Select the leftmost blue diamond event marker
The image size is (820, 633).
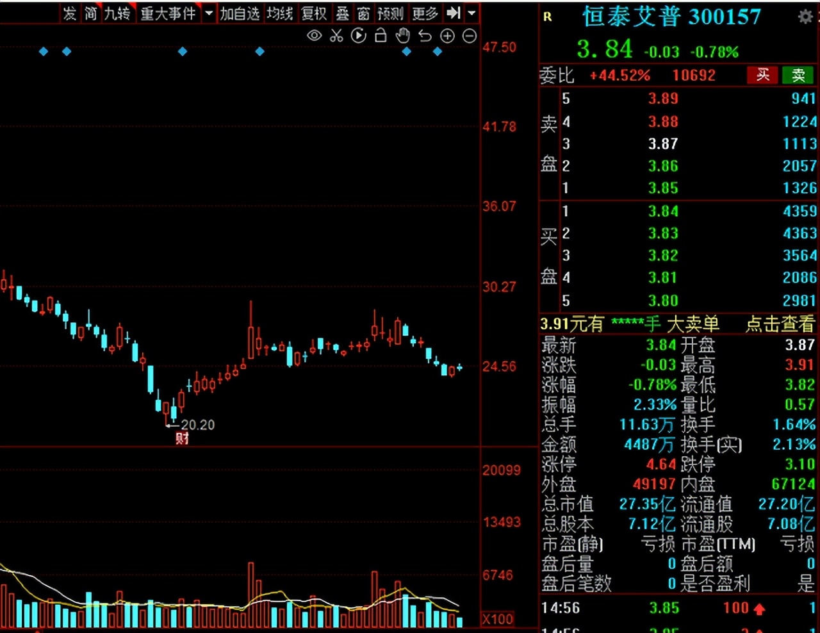44,51
